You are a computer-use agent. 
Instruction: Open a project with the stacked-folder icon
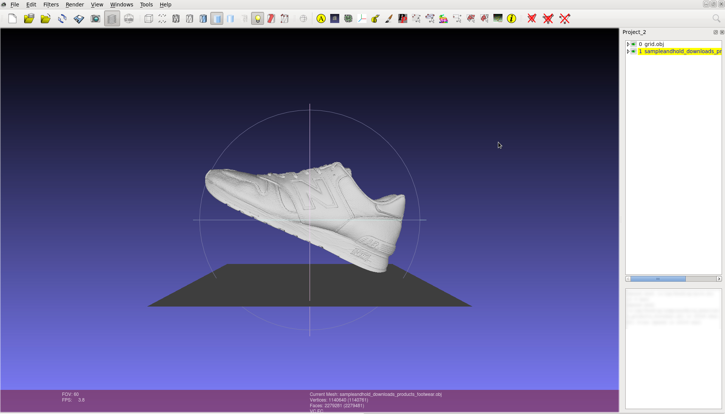click(x=29, y=18)
